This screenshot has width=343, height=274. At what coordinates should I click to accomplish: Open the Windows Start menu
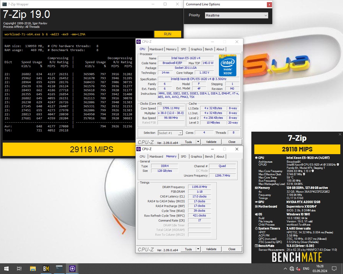pyautogui.click(x=6, y=269)
